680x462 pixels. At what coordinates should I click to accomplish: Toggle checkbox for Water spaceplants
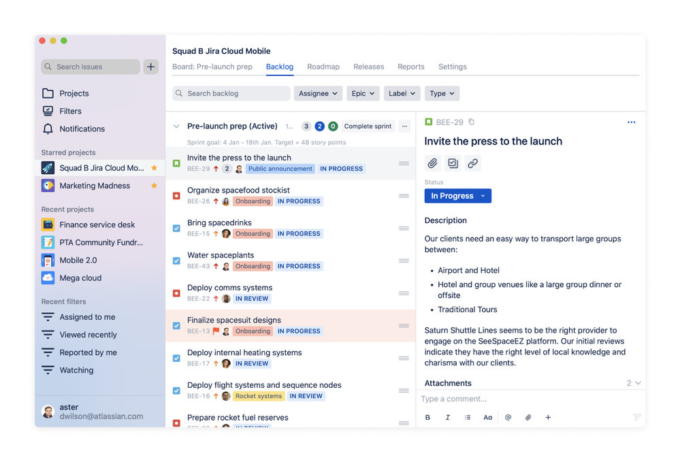point(176,261)
